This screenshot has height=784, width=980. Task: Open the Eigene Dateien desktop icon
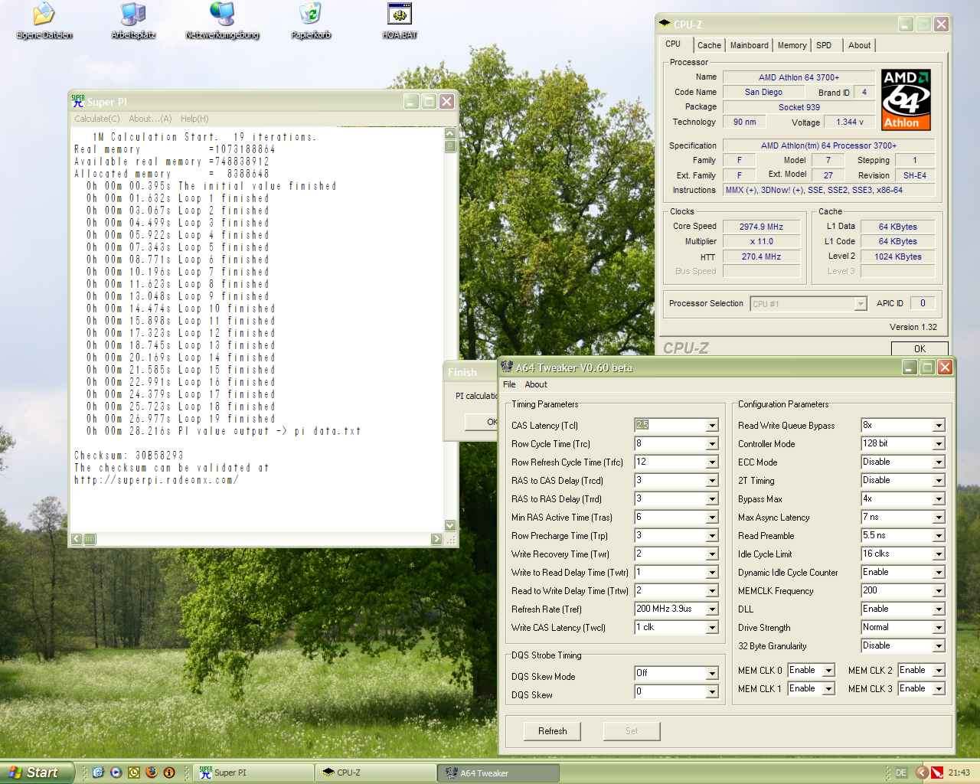44,21
